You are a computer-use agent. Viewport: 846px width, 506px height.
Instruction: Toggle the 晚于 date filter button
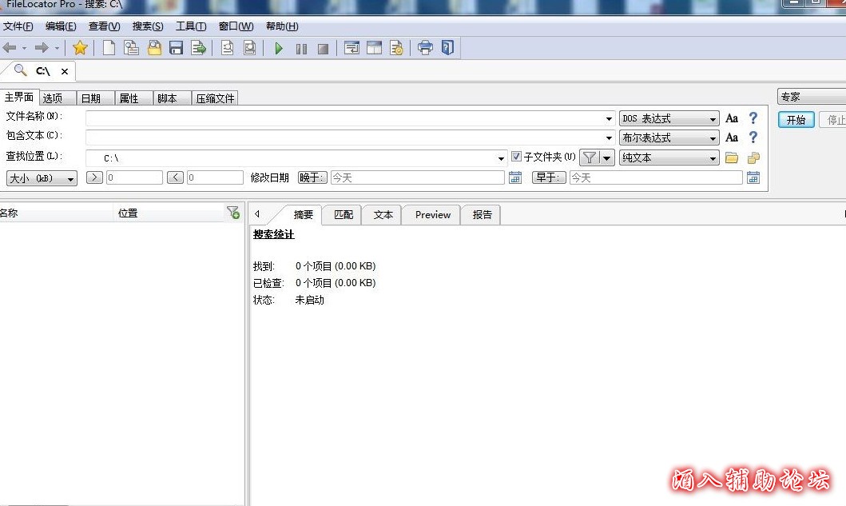coord(312,177)
